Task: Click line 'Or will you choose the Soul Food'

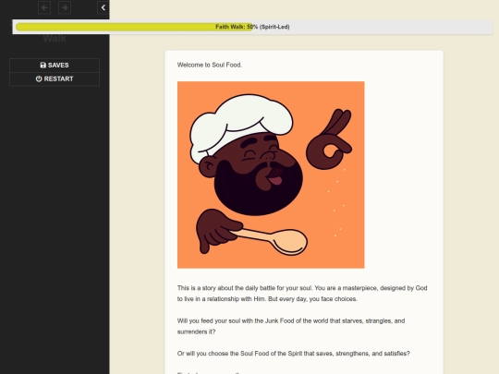Action: pyautogui.click(x=294, y=354)
